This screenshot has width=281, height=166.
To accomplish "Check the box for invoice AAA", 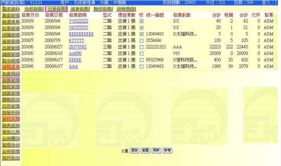I will click(x=141, y=67).
